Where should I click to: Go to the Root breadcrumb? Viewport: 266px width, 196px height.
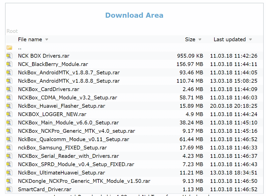tap(12, 31)
